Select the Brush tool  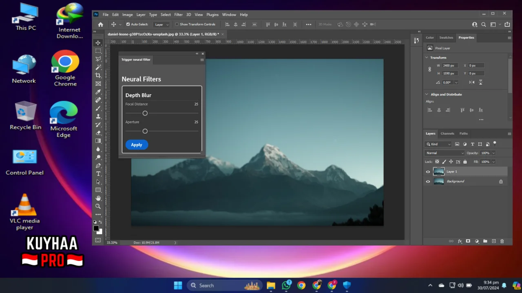[x=98, y=108]
